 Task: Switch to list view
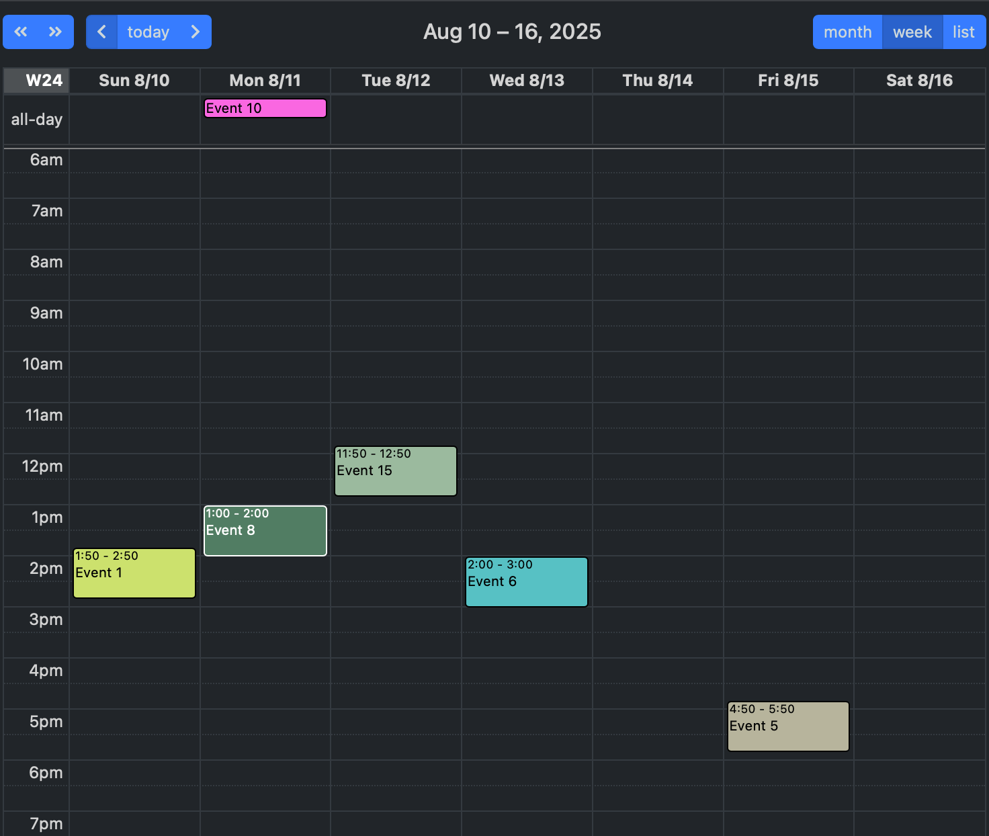(963, 32)
